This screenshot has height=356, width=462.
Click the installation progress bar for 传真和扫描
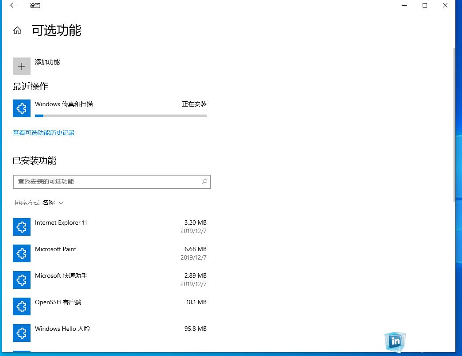tap(121, 116)
